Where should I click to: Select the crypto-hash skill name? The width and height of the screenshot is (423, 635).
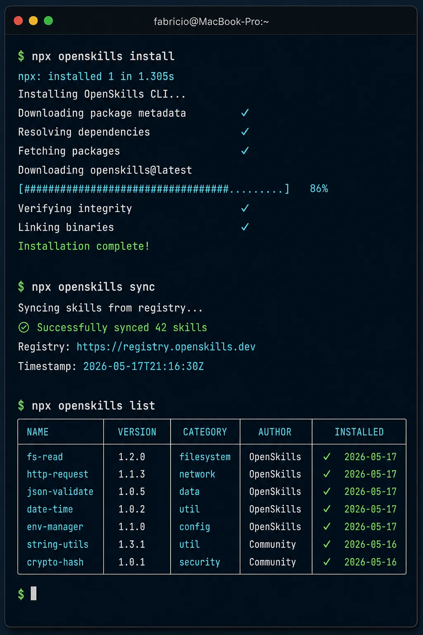(55, 562)
